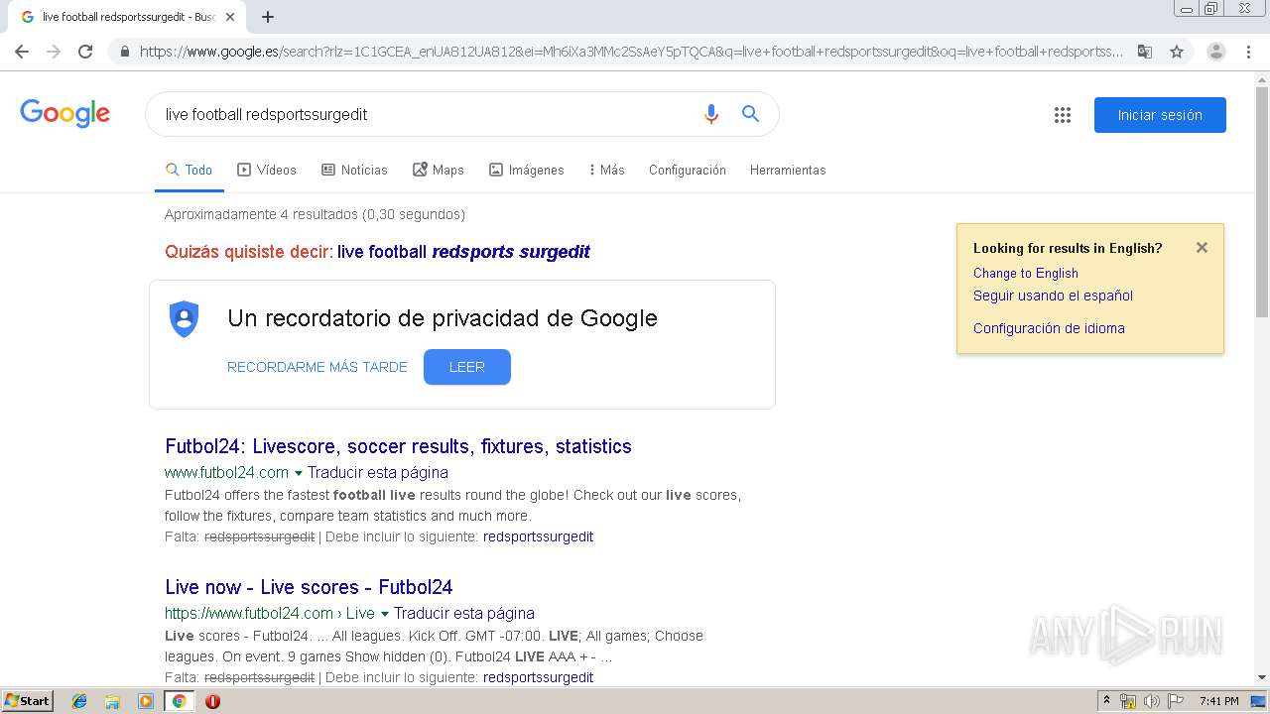Click the privacy reminder shield icon
Screen dimensions: 1270x714
pos(185,318)
